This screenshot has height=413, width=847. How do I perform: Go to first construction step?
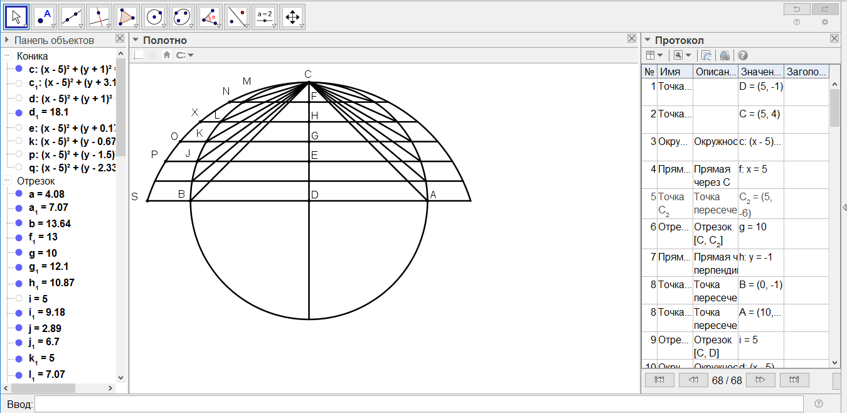coord(659,380)
